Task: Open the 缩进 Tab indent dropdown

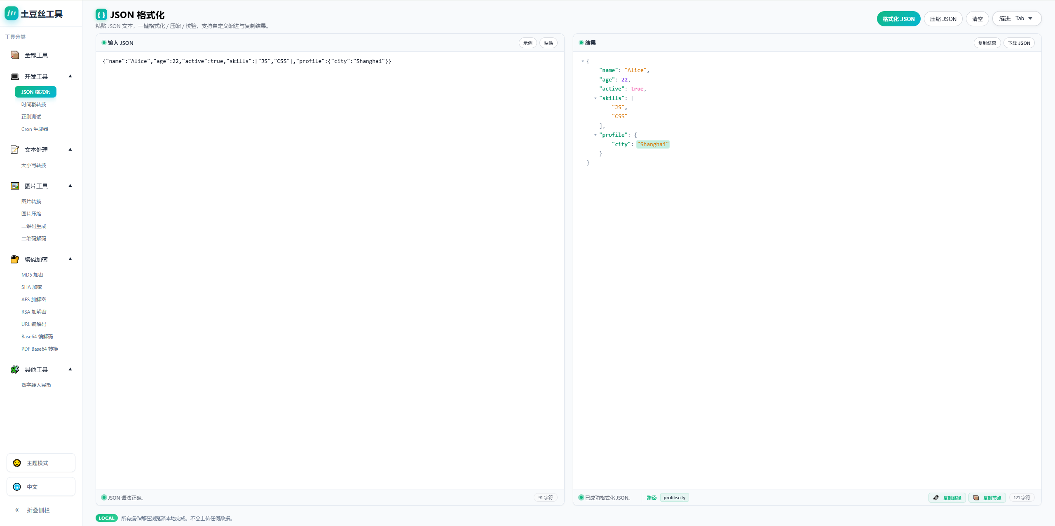Action: coord(1017,19)
